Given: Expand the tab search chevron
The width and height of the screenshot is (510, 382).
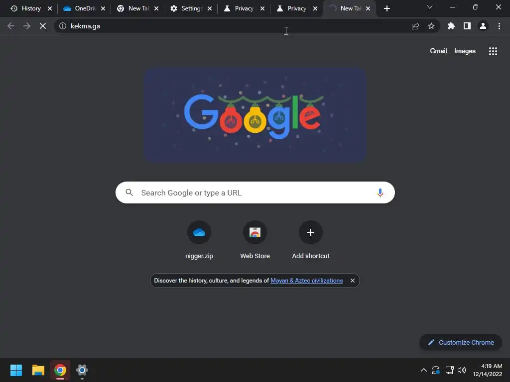Looking at the screenshot, I should tap(430, 7).
